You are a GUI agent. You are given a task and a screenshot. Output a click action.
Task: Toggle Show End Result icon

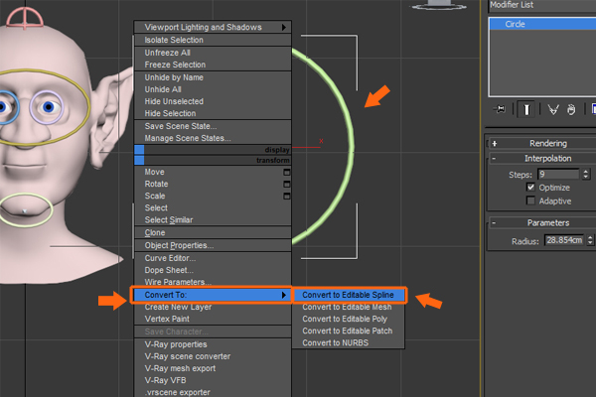tap(526, 109)
